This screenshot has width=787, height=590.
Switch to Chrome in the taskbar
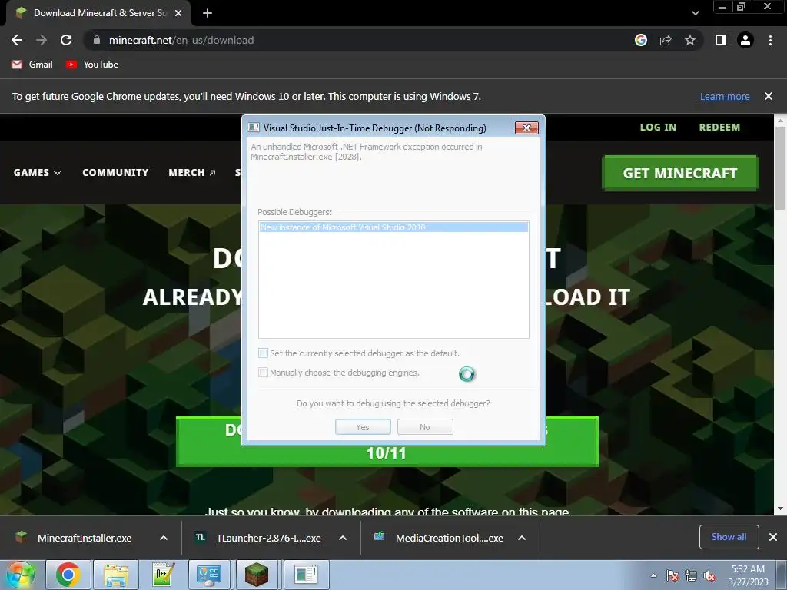(68, 575)
